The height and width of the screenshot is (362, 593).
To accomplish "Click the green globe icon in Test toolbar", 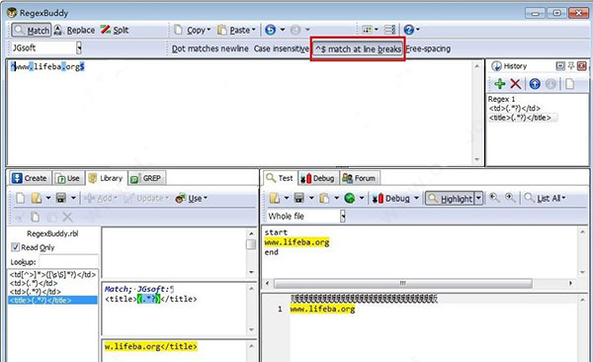I will click(350, 198).
